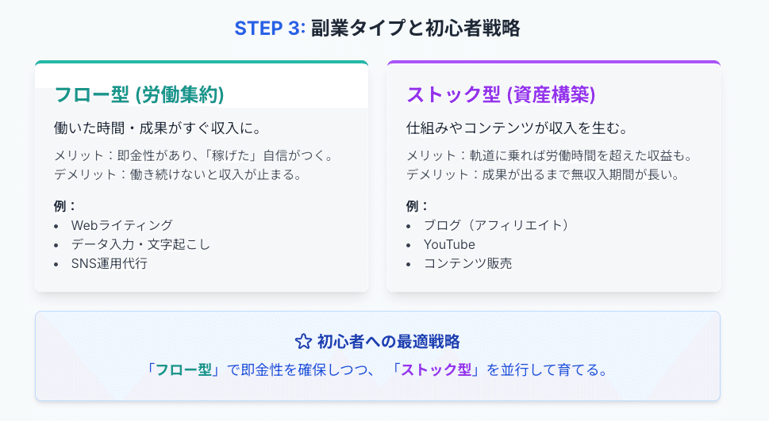The width and height of the screenshot is (769, 421).
Task: Click the メリット line about 即金性
Action: coord(193,156)
